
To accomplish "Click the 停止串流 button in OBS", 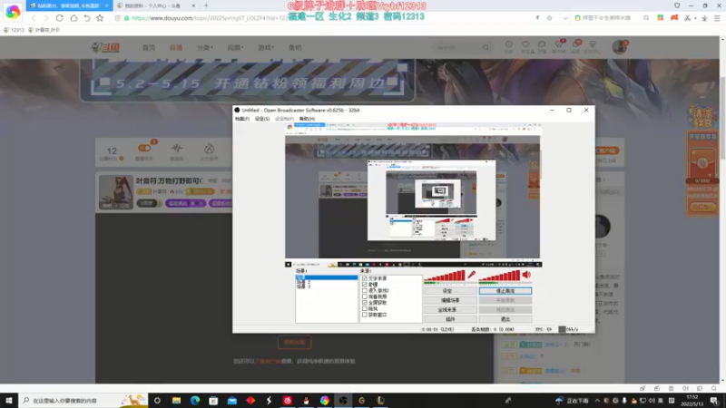I will click(x=505, y=291).
